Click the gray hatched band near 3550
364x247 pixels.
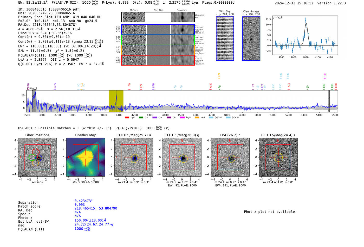[x=34, y=101]
